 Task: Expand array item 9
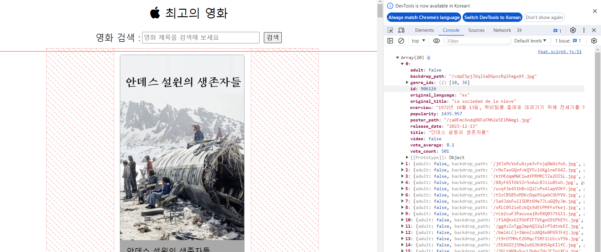tap(403, 214)
